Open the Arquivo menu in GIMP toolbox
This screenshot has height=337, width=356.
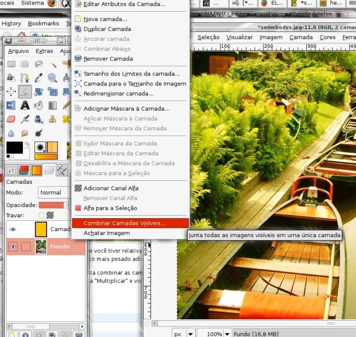point(18,51)
